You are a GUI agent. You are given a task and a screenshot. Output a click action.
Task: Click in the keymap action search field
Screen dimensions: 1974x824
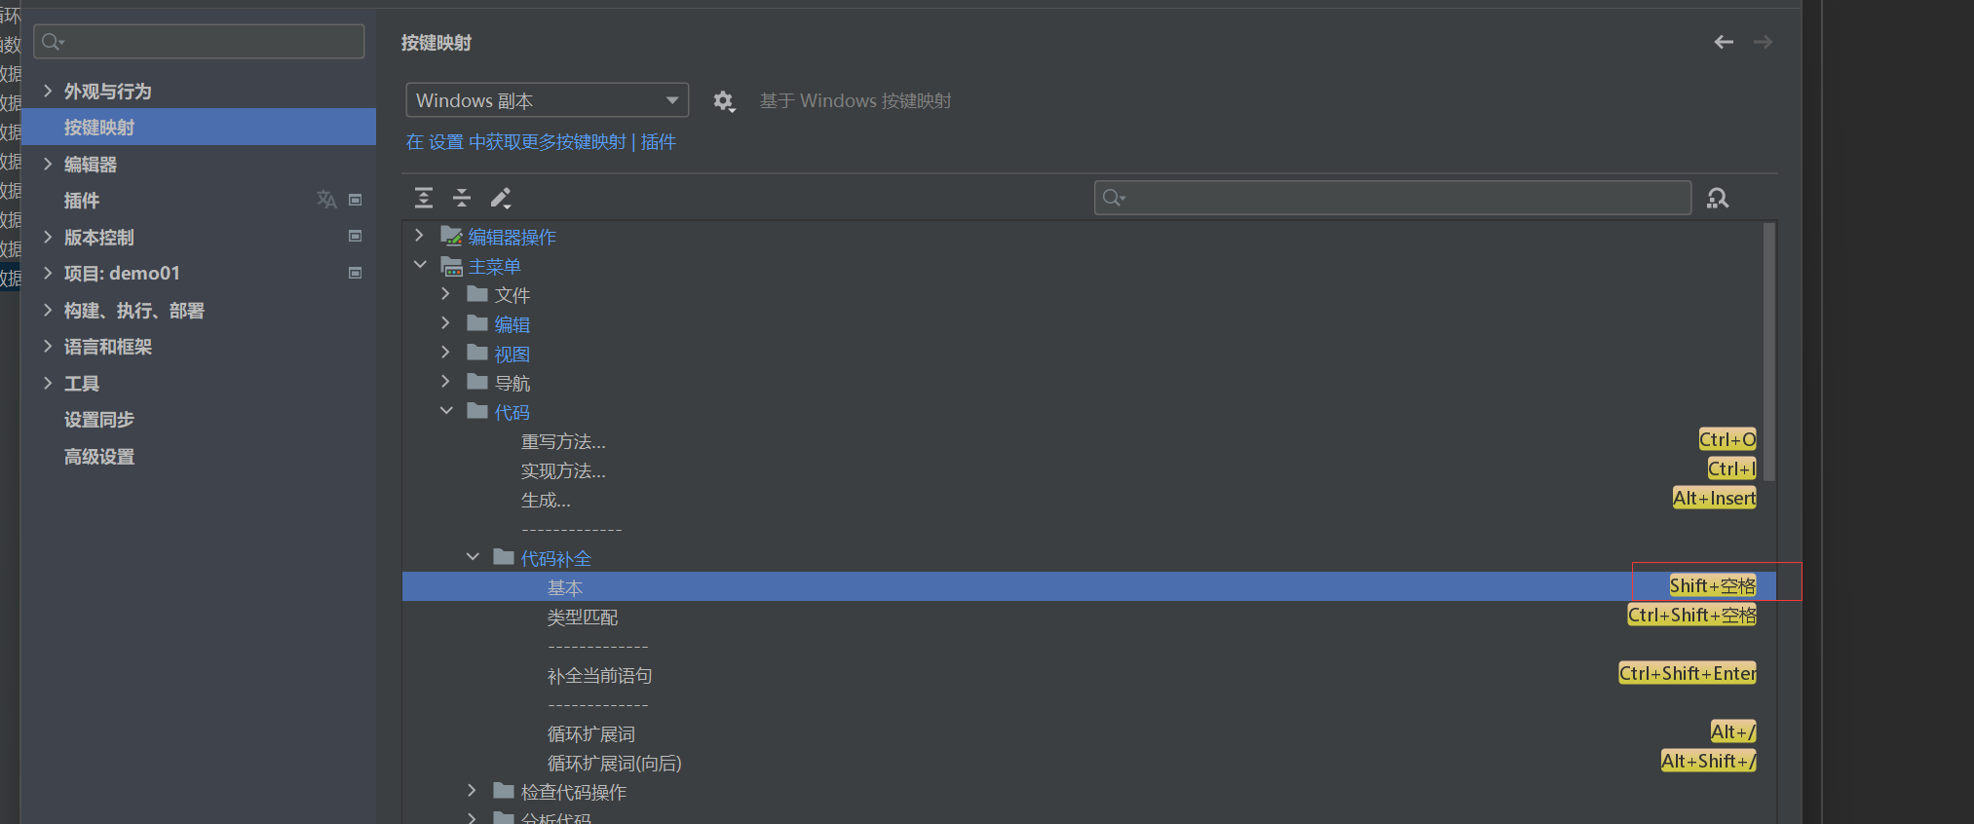1392,198
